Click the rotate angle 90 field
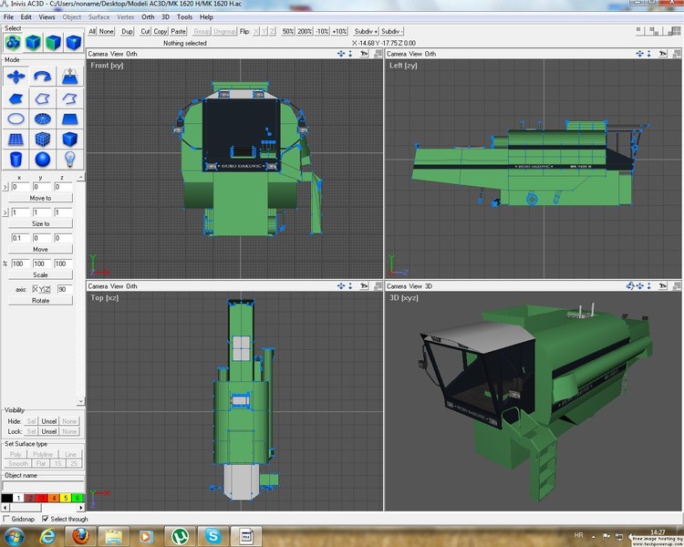684x547 pixels. tap(65, 289)
